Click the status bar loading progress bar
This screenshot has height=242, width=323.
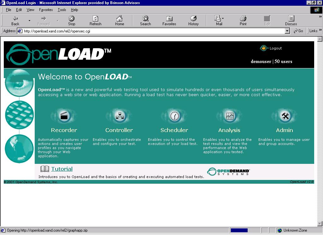click(245, 230)
